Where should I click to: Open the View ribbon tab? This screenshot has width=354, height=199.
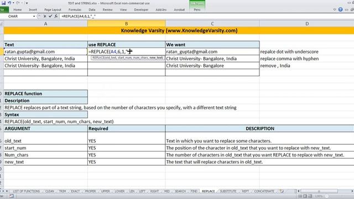pos(123,10)
